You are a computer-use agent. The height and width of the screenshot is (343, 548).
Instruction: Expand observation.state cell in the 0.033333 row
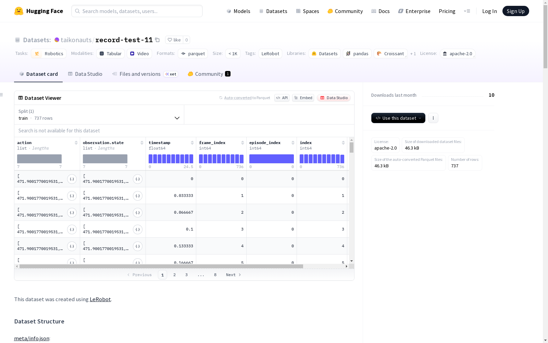tap(138, 196)
